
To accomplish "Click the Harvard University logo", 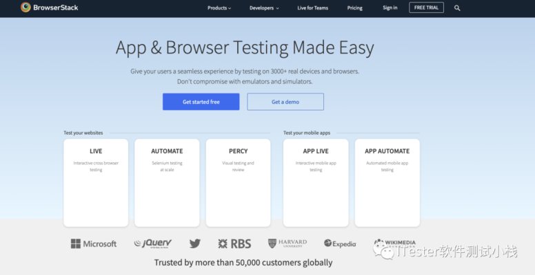I will 287,243.
